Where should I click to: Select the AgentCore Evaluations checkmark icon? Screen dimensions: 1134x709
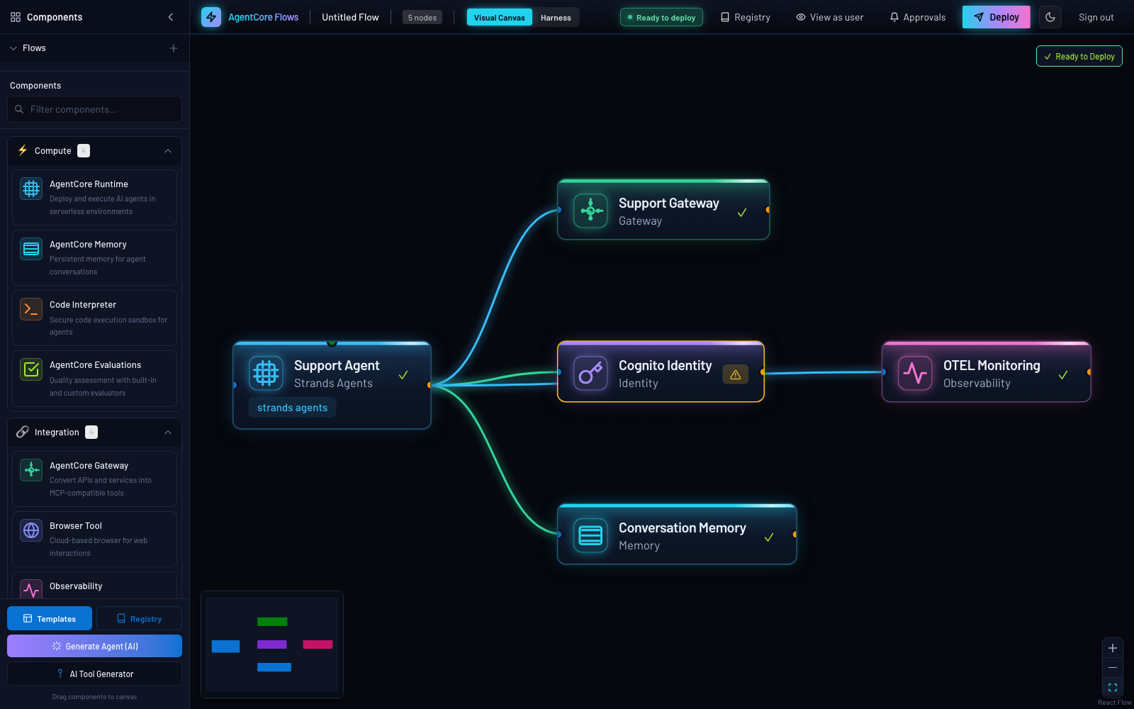click(31, 369)
